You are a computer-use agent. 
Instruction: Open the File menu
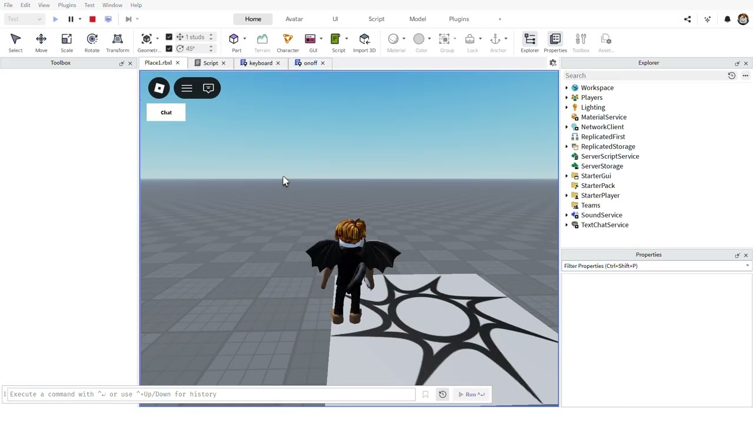click(8, 5)
